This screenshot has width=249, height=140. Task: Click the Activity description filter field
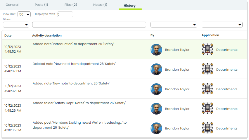pyautogui.click(x=89, y=25)
